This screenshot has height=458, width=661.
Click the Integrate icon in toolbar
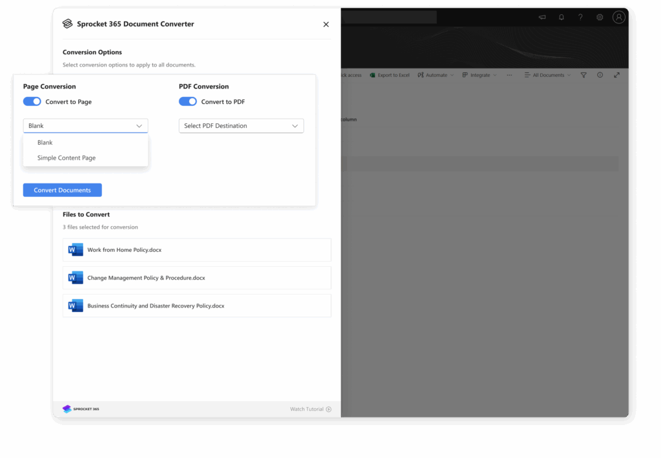[465, 75]
